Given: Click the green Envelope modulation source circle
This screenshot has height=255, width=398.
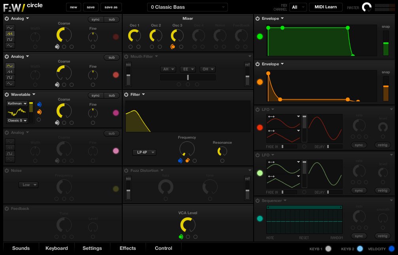Looking at the screenshot, I should coord(260,36).
